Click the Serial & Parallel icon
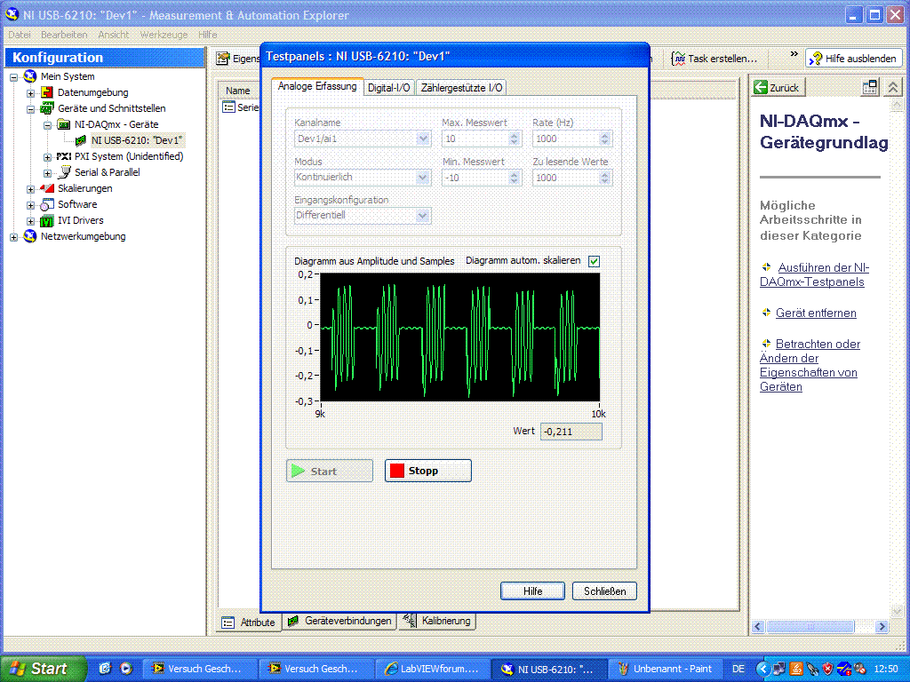This screenshot has width=910, height=682. coord(64,172)
